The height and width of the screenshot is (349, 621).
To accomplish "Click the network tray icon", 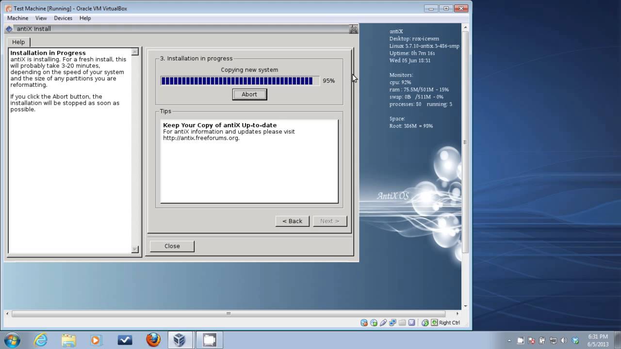I will click(x=553, y=340).
